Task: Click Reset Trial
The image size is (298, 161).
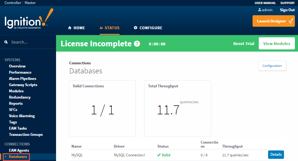Action: (x=244, y=44)
